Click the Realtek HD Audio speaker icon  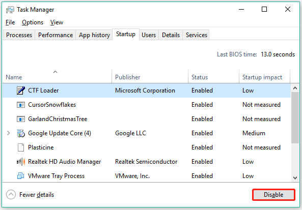[x=20, y=162]
